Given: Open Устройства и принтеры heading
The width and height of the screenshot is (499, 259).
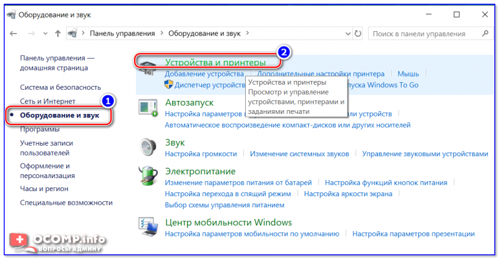Looking at the screenshot, I should click(215, 62).
